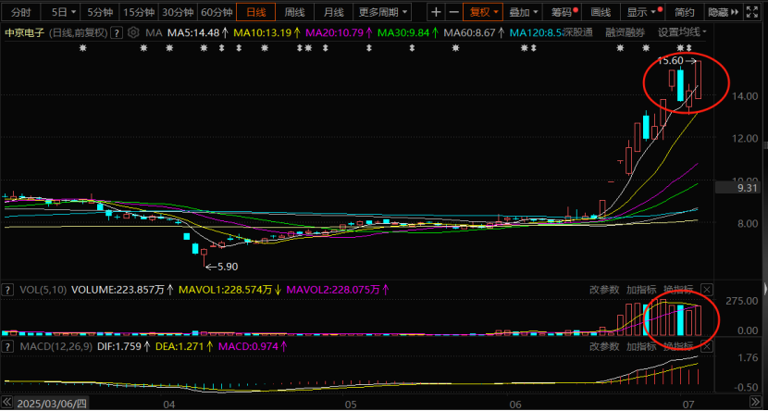Screen dimensions: 768x411
Task: Select the 月线 monthly chart tab
Action: pos(333,12)
